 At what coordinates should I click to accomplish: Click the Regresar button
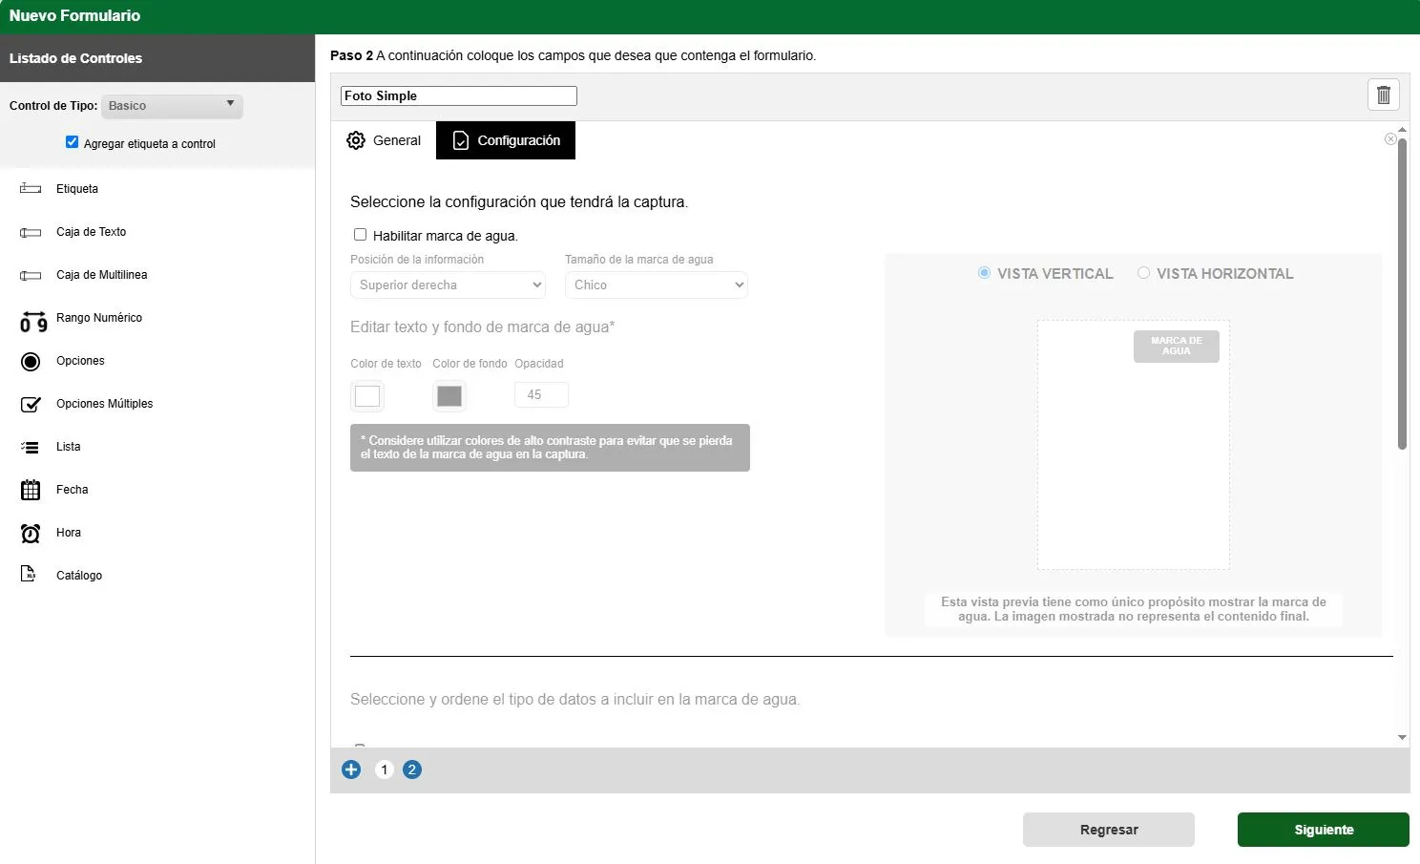1109,830
